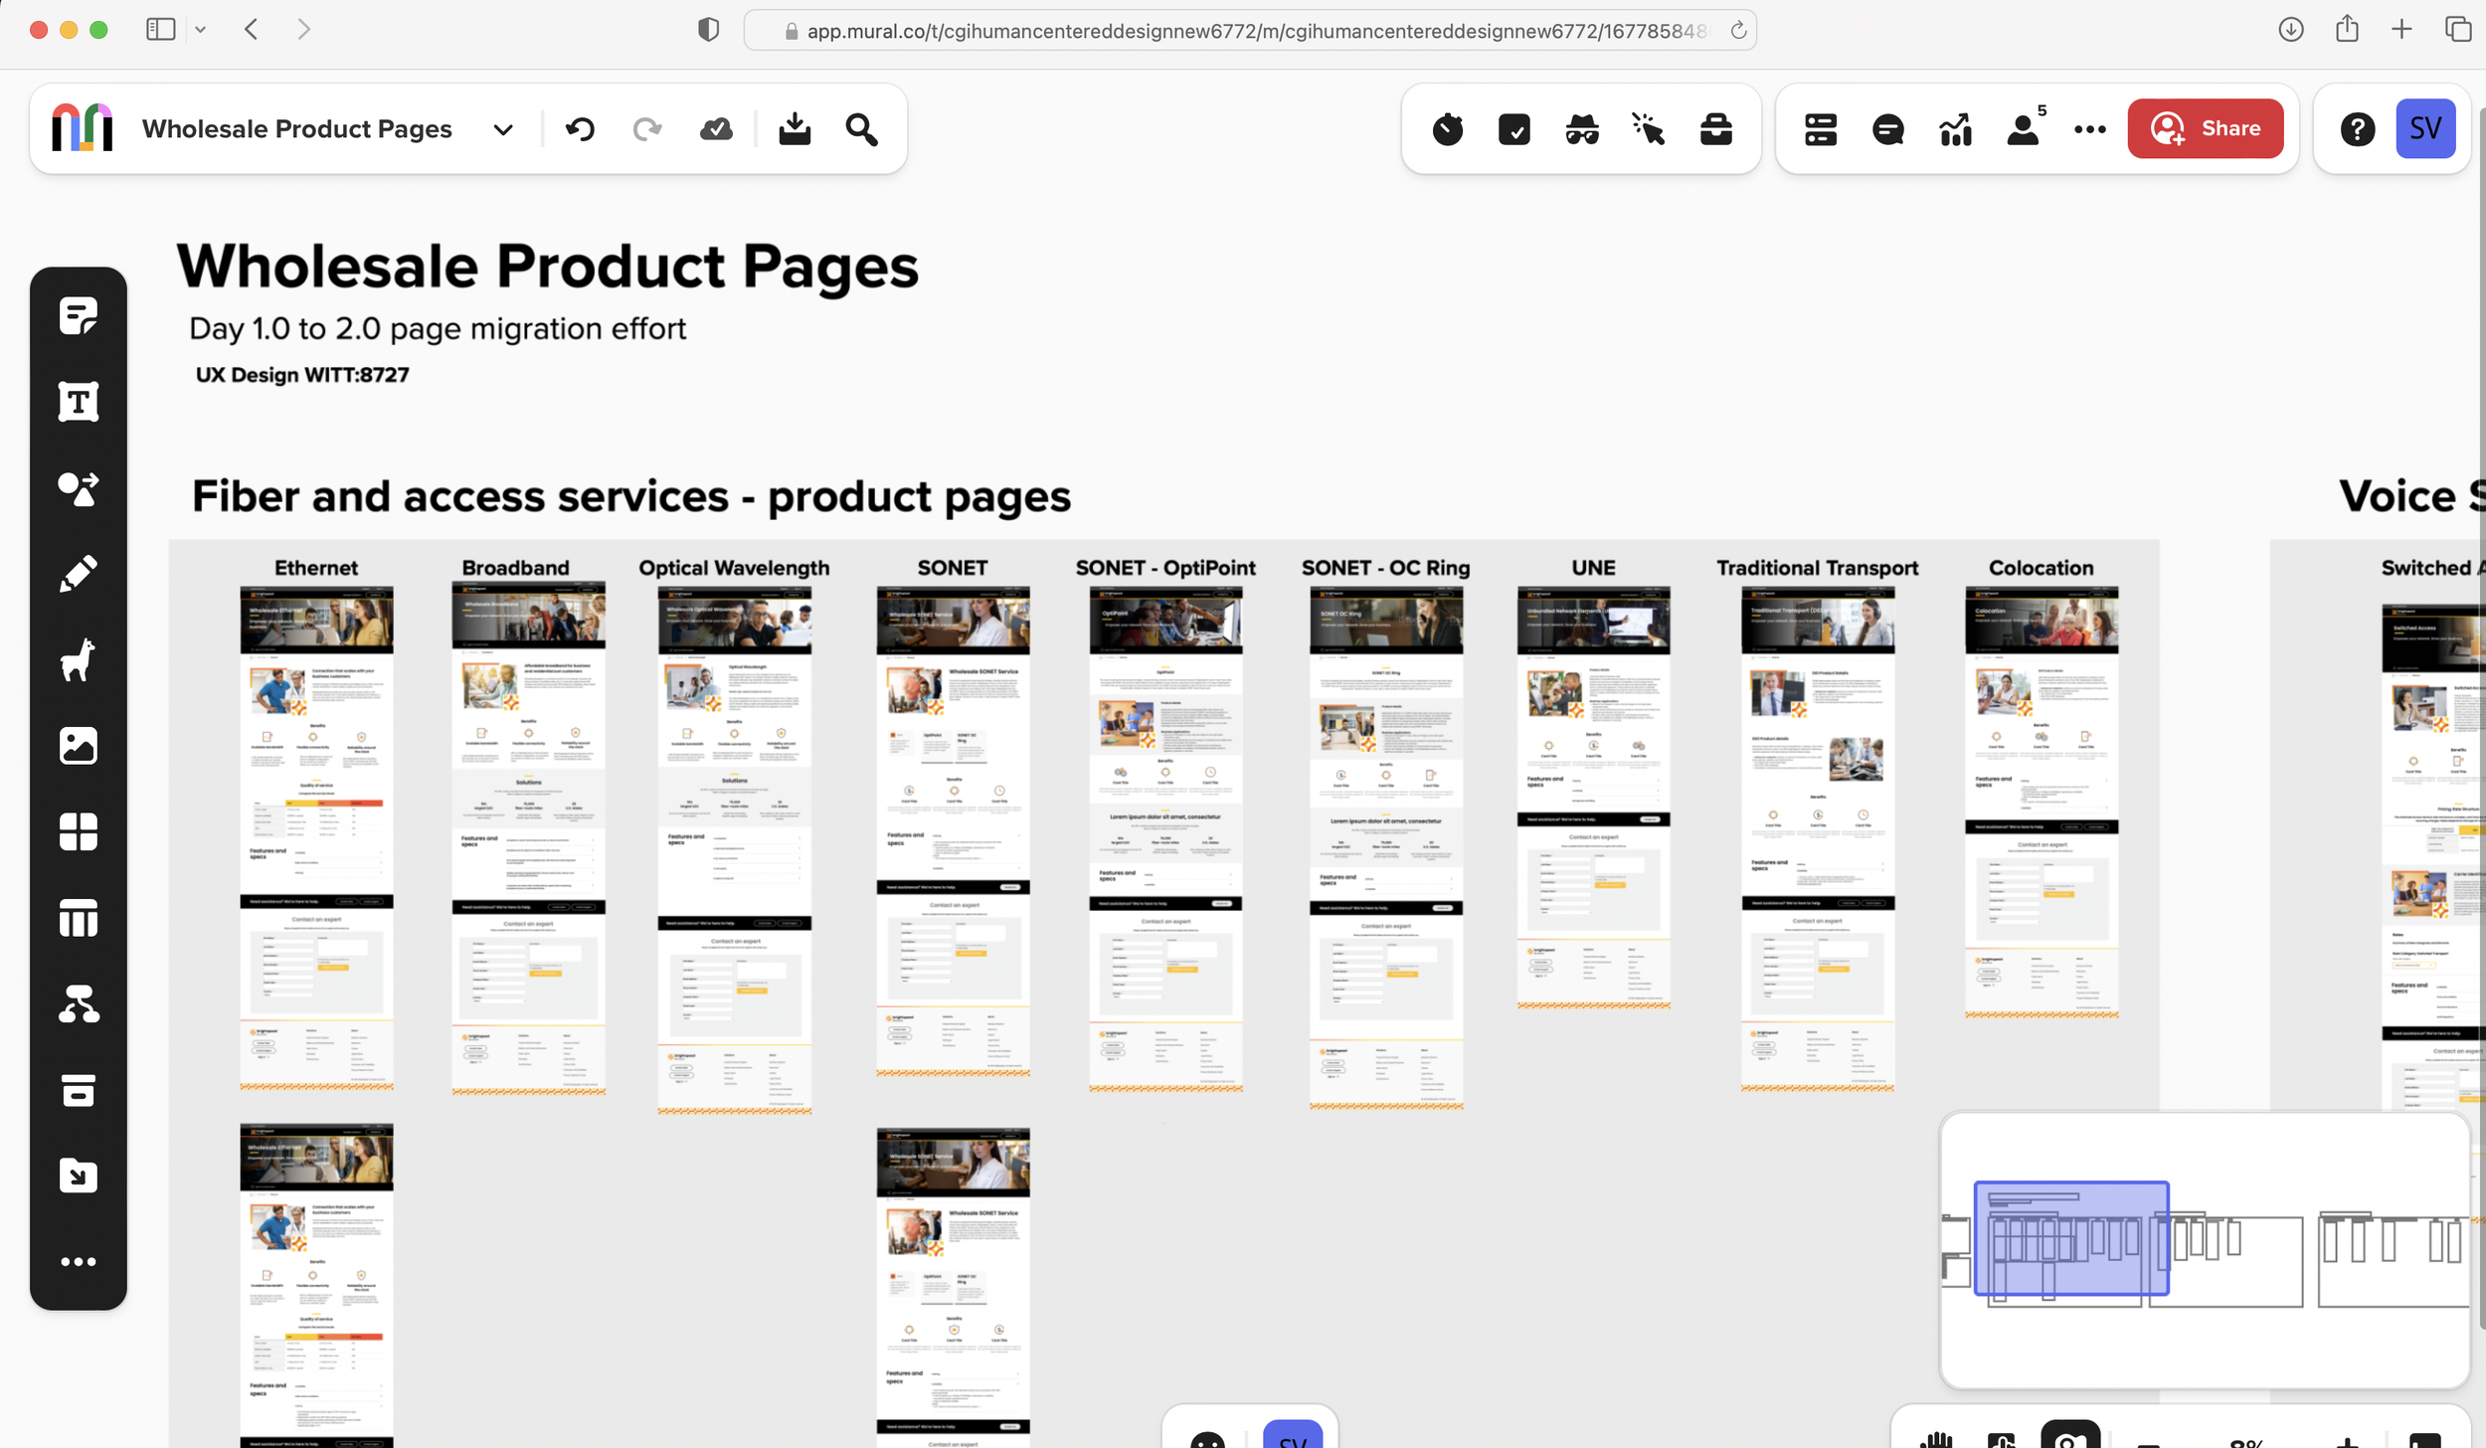This screenshot has width=2486, height=1448.
Task: Start a voting session via checkmark icon
Action: (x=1513, y=129)
